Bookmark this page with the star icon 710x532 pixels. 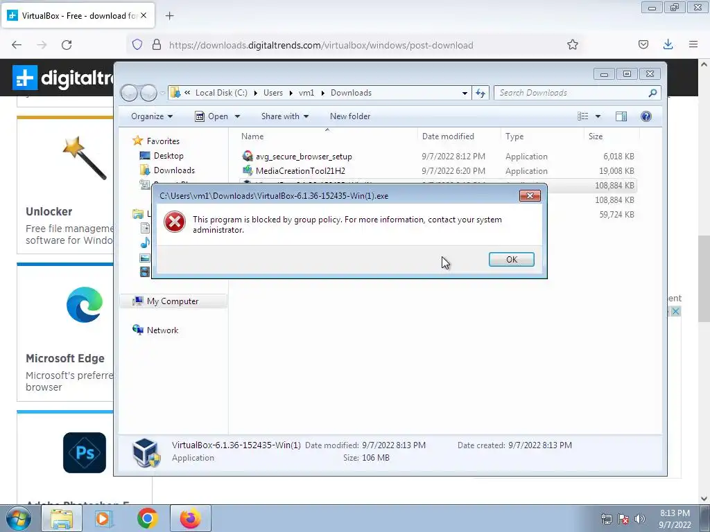click(572, 44)
